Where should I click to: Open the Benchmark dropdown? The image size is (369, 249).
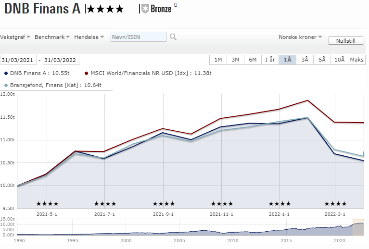[x=52, y=37]
